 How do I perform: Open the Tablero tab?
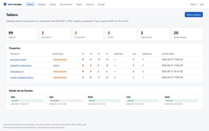pyautogui.click(x=30, y=4)
